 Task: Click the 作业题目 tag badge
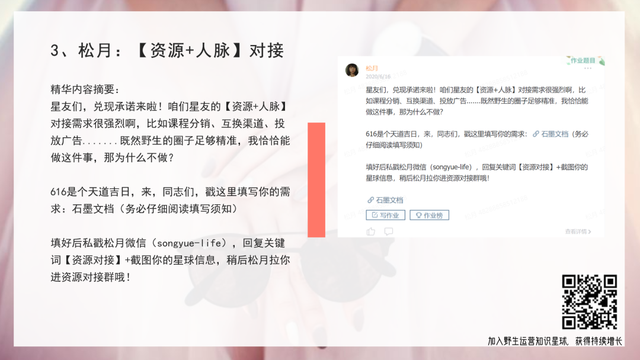click(585, 61)
